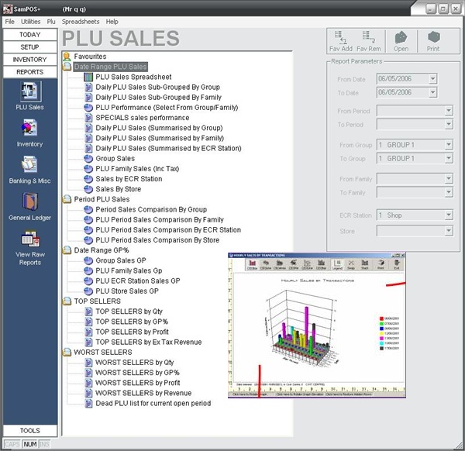The image size is (465, 451).
Task: Open the General Ledger sidebar icon
Action: tap(30, 201)
